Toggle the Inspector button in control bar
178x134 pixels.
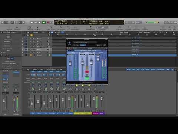click(x=6, y=22)
